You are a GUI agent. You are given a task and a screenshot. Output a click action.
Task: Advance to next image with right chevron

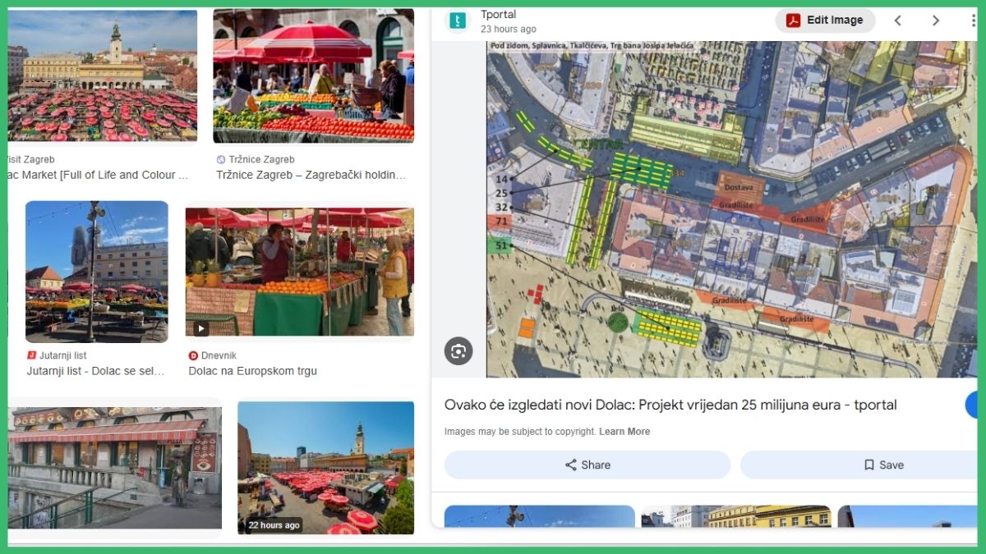point(936,20)
